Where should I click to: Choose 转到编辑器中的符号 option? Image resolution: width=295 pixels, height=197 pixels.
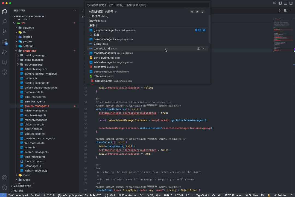point(148,12)
